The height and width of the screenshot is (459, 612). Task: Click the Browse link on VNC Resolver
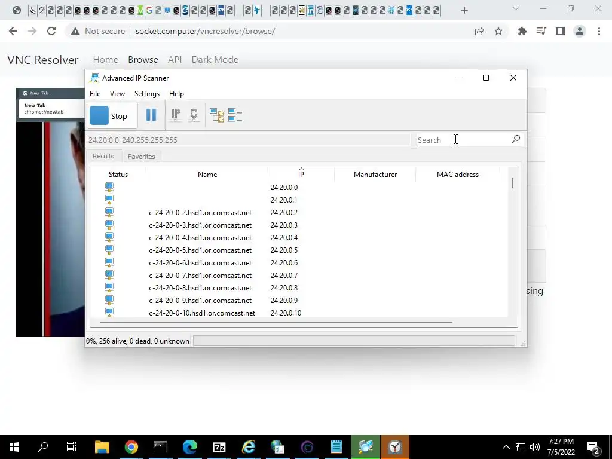(x=143, y=60)
